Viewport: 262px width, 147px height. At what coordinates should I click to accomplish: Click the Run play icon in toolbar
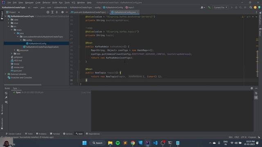[x=232, y=7]
